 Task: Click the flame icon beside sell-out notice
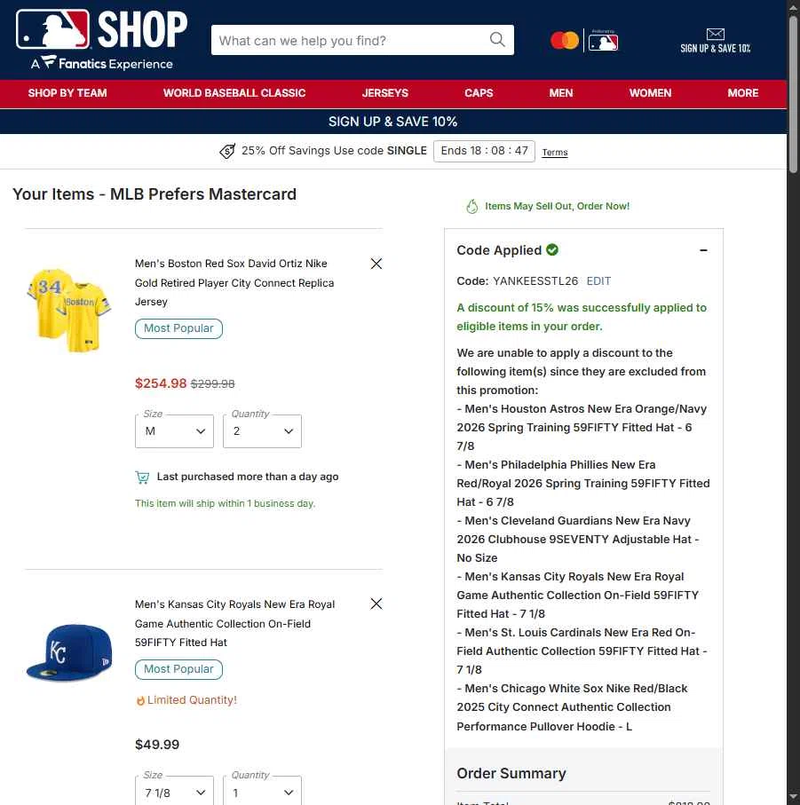471,207
